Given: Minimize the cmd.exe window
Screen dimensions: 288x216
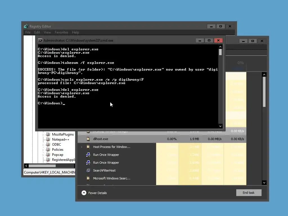Looking at the screenshot, I should pos(200,40).
